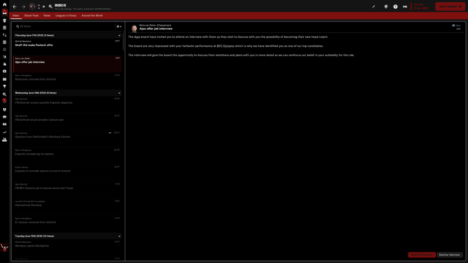Click the Home icon in the sidebar

(4, 4)
